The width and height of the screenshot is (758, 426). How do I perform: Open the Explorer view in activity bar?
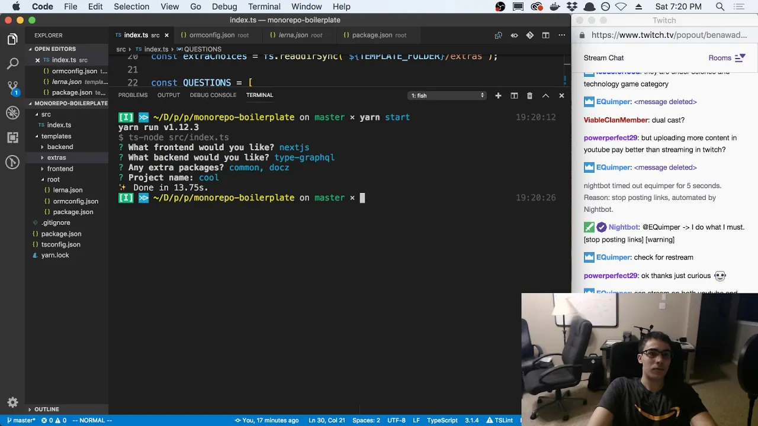(12, 39)
